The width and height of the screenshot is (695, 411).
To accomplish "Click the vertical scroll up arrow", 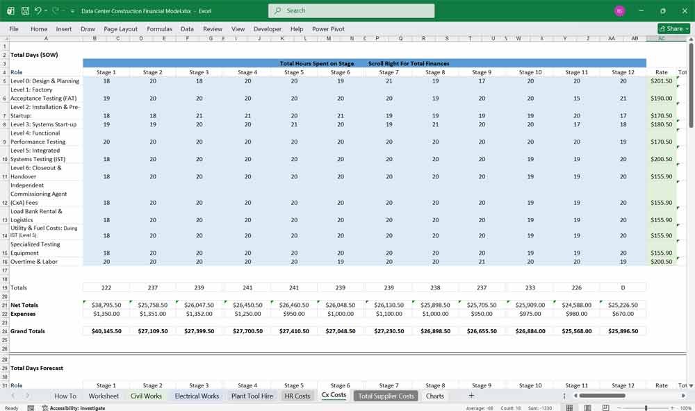I will tap(691, 40).
